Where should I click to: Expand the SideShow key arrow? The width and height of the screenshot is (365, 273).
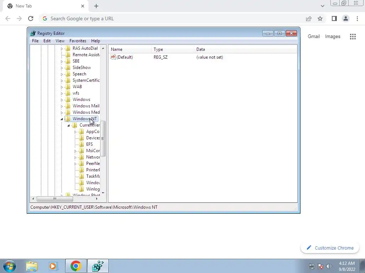pos(62,68)
